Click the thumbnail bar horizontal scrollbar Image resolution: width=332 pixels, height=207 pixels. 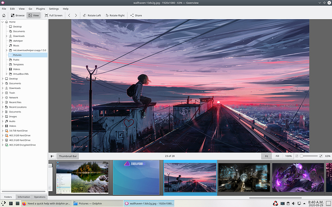(275, 198)
